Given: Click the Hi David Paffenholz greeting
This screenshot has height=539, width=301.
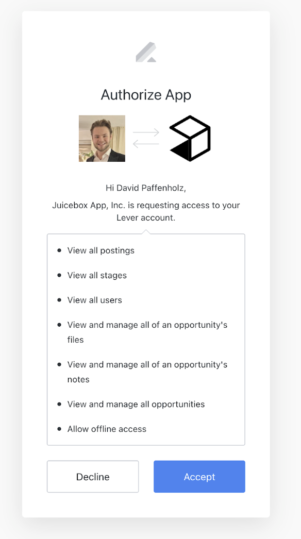Looking at the screenshot, I should pyautogui.click(x=146, y=188).
